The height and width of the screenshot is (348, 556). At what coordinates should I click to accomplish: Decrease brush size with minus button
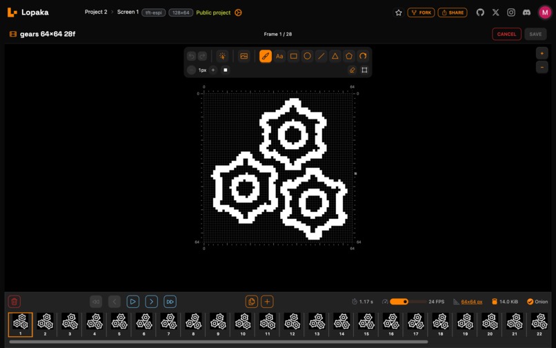[191, 70]
